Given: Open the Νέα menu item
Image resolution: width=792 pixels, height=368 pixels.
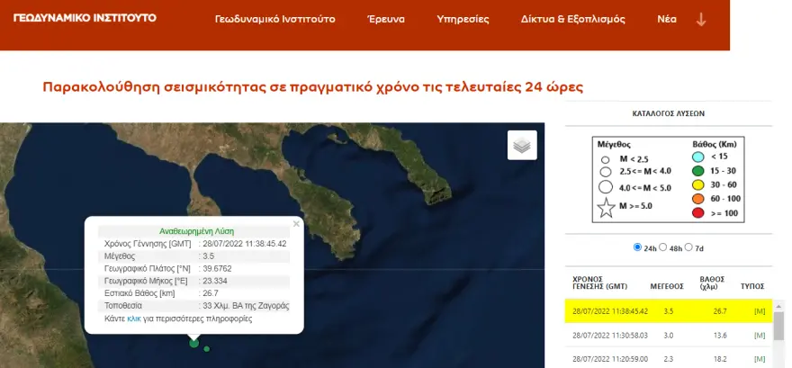Looking at the screenshot, I should [667, 19].
